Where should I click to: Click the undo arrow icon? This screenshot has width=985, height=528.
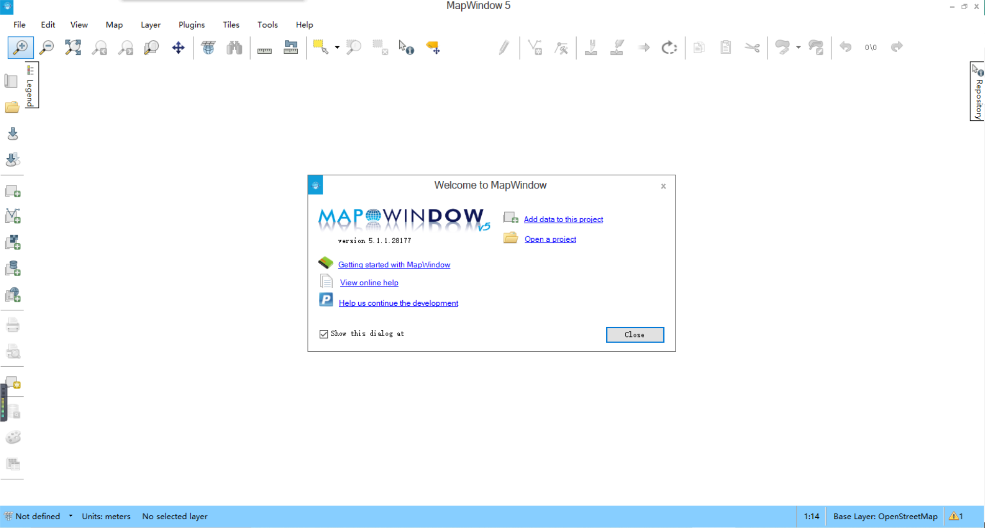[x=846, y=47]
